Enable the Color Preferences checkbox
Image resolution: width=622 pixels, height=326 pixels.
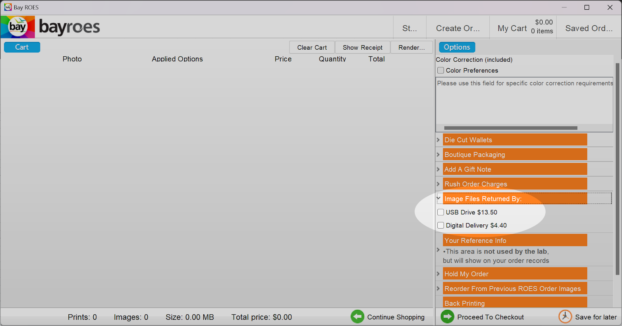(440, 70)
